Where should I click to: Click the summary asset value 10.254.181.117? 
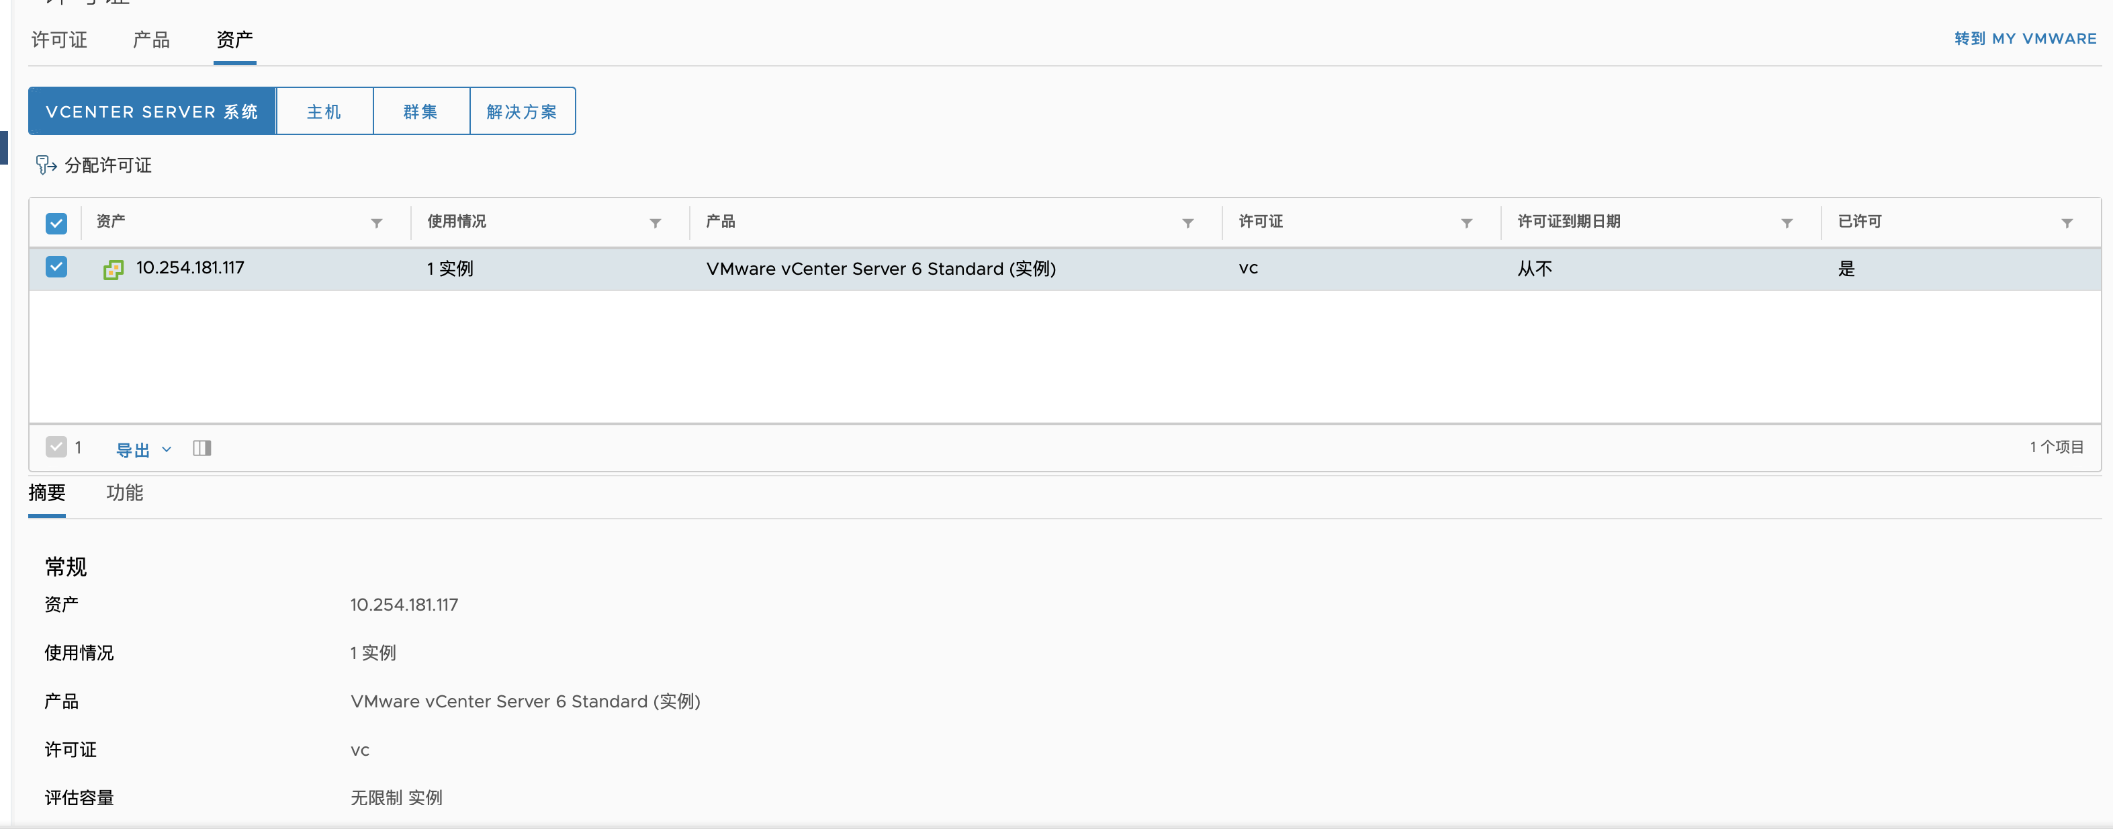pos(404,605)
